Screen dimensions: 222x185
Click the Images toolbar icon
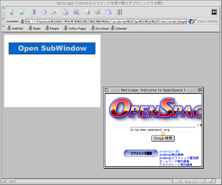[76, 12]
